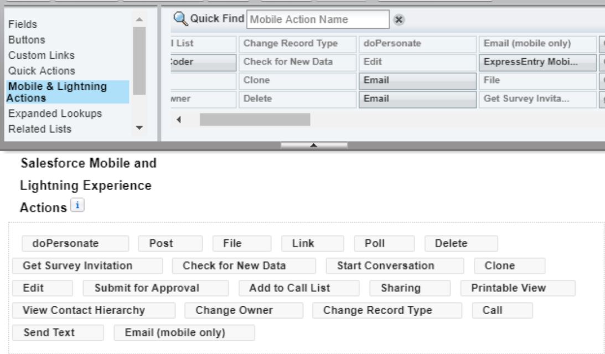
Task: Select Check for New Data in Actions section
Action: [244, 266]
